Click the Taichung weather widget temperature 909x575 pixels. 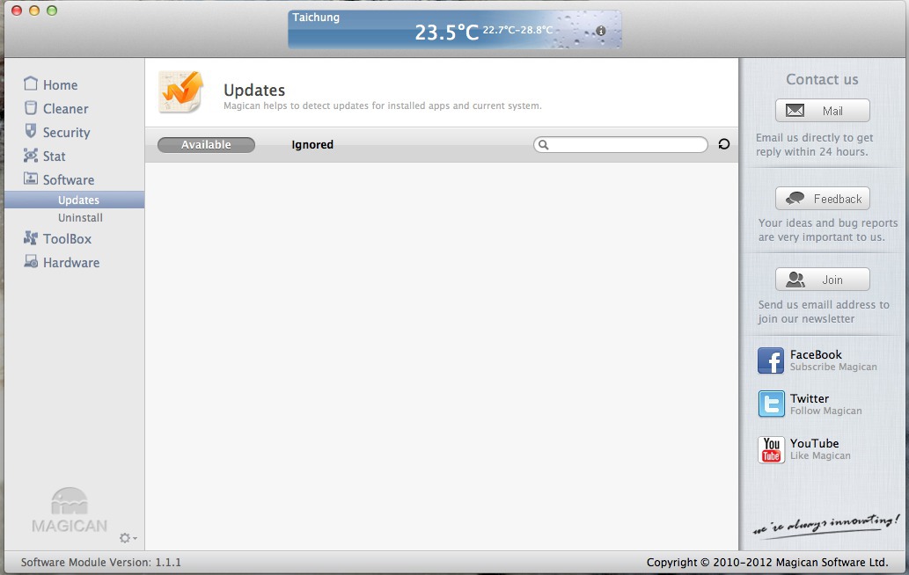pyautogui.click(x=446, y=33)
